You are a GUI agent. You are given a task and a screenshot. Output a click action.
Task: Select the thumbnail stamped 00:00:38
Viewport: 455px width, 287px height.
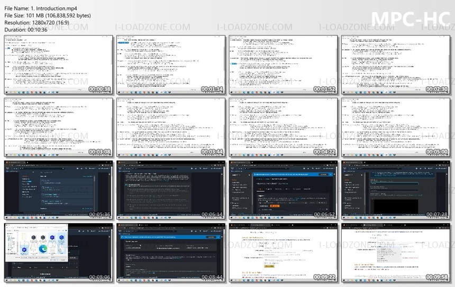tap(59, 64)
